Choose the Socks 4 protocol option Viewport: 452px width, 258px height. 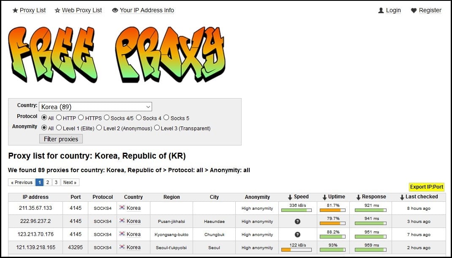tap(139, 118)
